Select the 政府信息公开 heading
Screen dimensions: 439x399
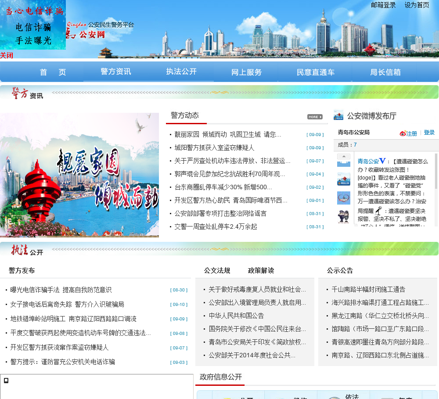pos(221,377)
